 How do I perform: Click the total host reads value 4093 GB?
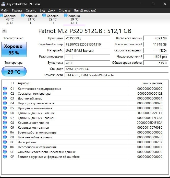(156, 38)
